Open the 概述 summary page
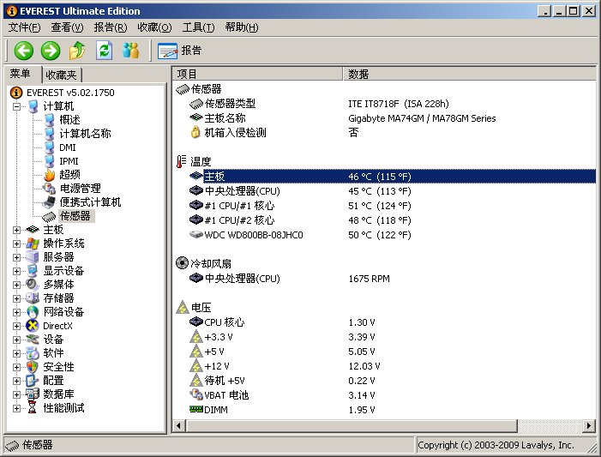 [x=69, y=120]
